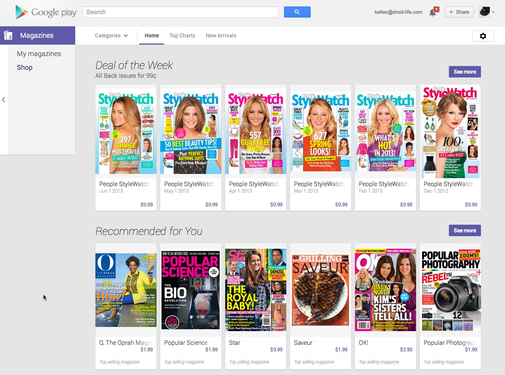This screenshot has width=505, height=375.
Task: Open the user profile avatar
Action: [x=484, y=12]
